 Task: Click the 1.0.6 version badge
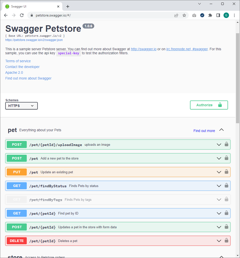point(88,26)
